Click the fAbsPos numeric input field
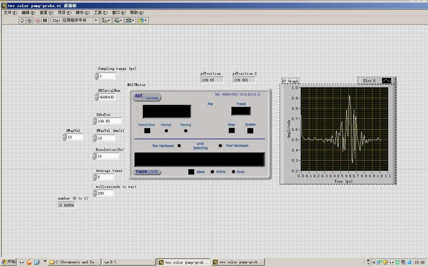 pyautogui.click(x=109, y=121)
